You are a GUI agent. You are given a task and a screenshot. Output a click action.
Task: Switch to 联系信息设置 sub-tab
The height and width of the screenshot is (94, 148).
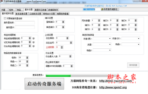click(x=22, y=14)
